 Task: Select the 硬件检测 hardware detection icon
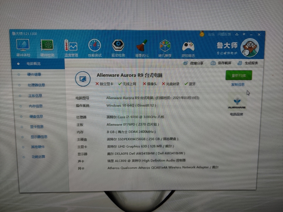(x=47, y=48)
